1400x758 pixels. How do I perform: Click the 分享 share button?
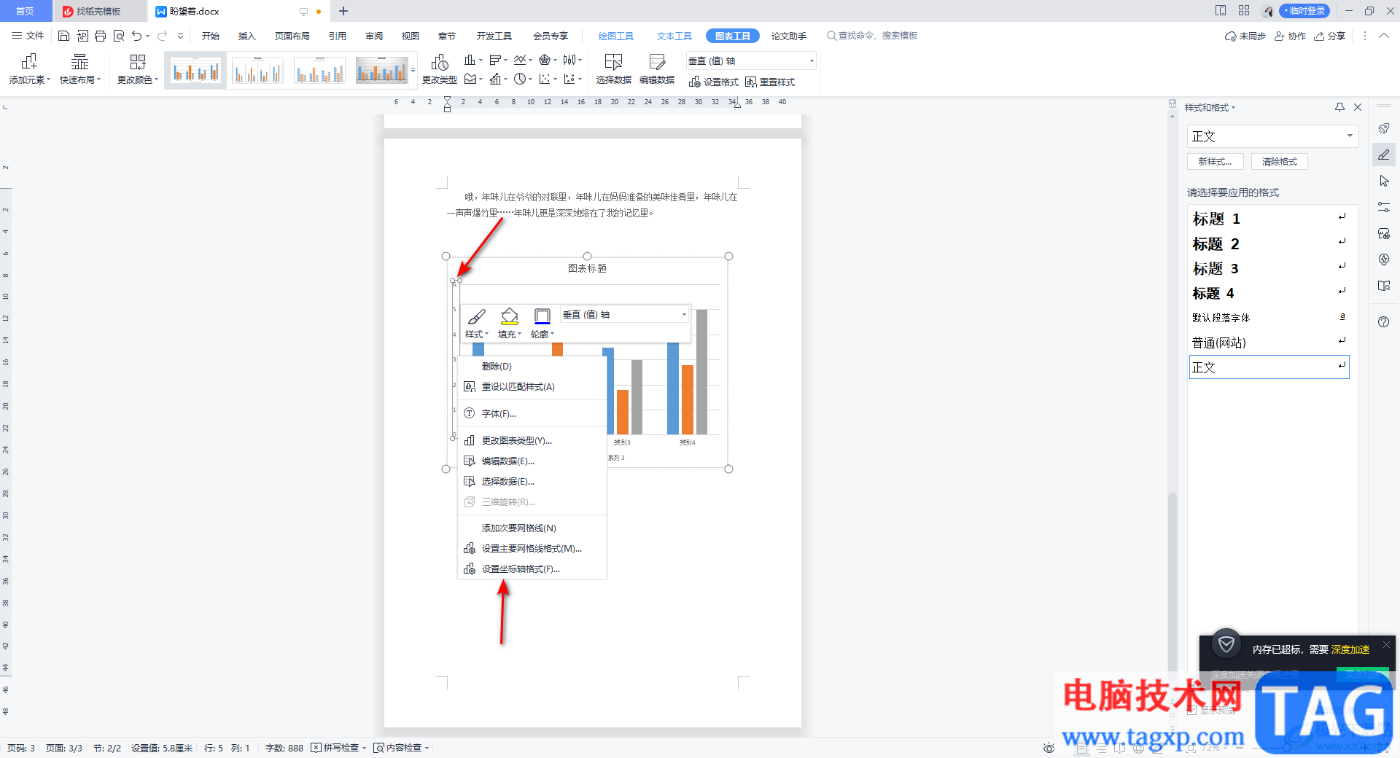click(x=1329, y=36)
